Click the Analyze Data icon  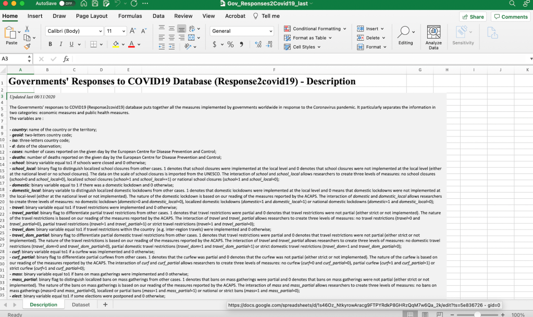[433, 37]
